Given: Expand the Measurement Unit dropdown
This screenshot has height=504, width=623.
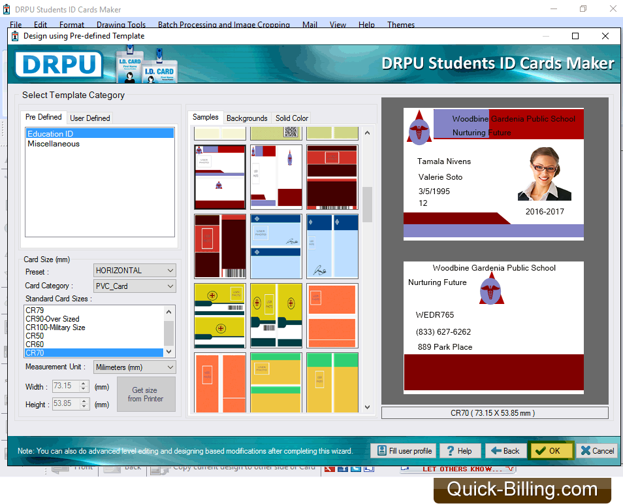Looking at the screenshot, I should 135,367.
